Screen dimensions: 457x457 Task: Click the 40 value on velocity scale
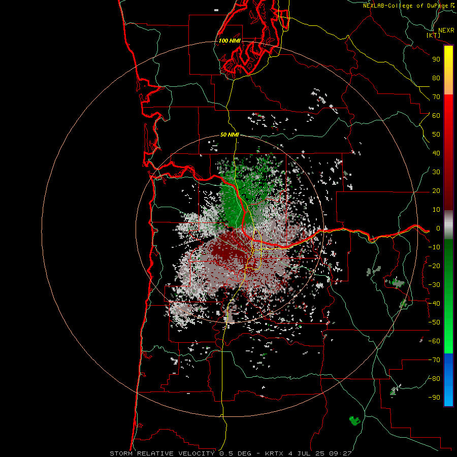click(436, 153)
